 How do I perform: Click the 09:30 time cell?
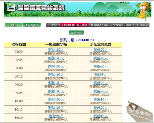[18, 85]
